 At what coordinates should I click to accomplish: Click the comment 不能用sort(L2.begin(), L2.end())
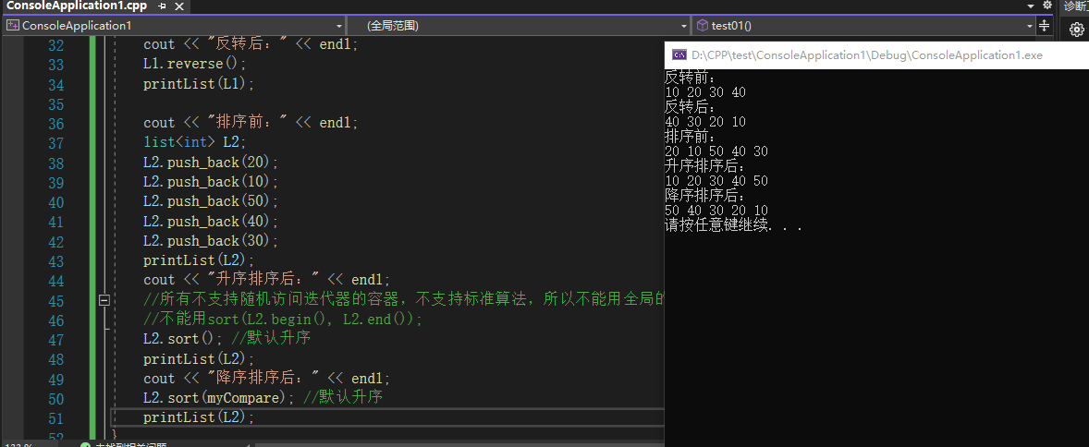[x=283, y=320]
